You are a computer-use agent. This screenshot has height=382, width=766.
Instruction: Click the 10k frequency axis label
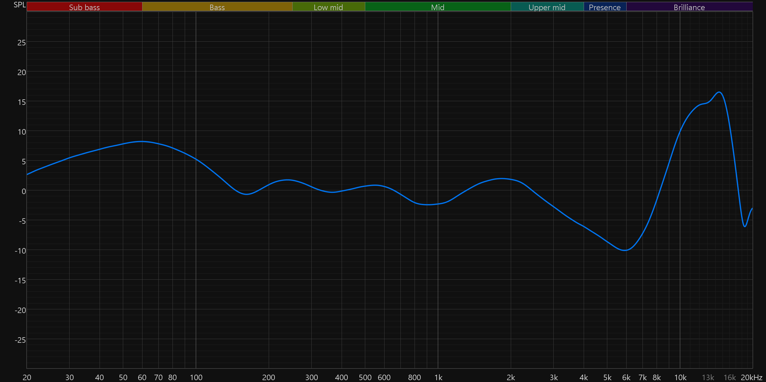(680, 377)
